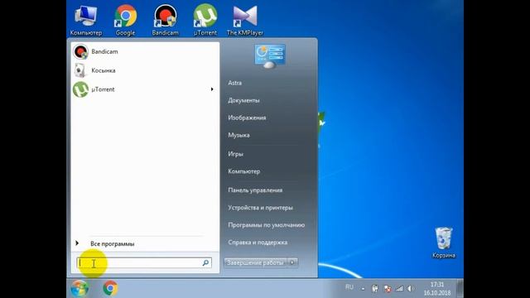Open shutdown options arrow next to Завершение работы

click(x=292, y=262)
